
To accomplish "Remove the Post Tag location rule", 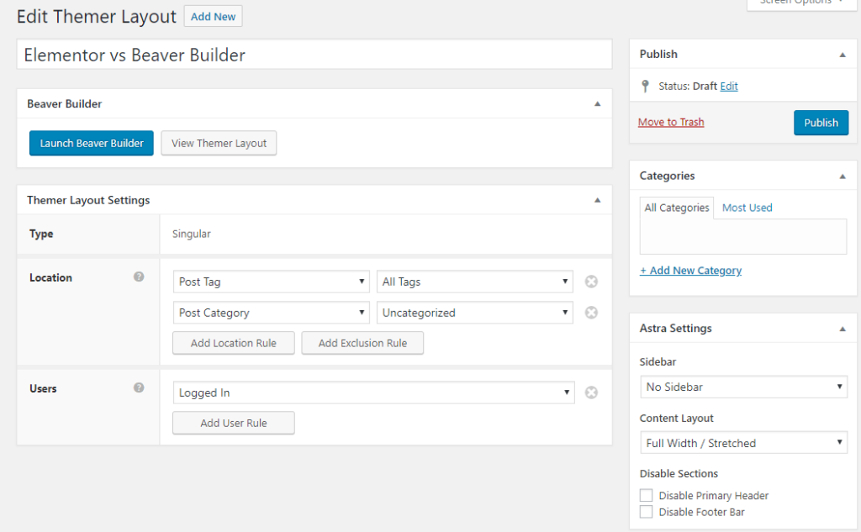I will tap(591, 282).
